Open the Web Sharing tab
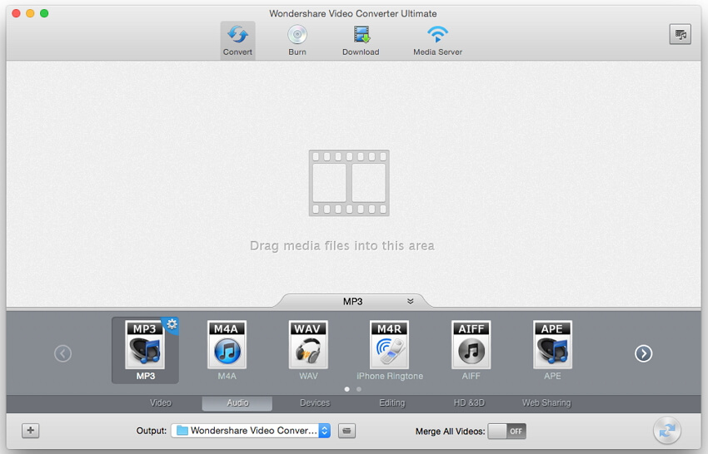The image size is (708, 454). point(546,402)
